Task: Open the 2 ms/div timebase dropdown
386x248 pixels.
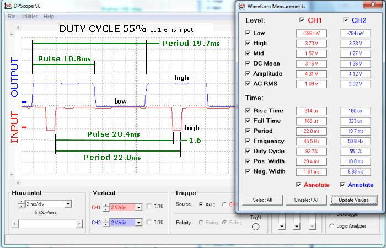Action: point(68,204)
